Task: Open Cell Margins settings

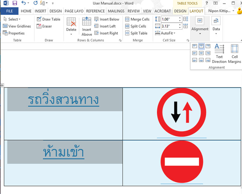Action: click(x=234, y=53)
